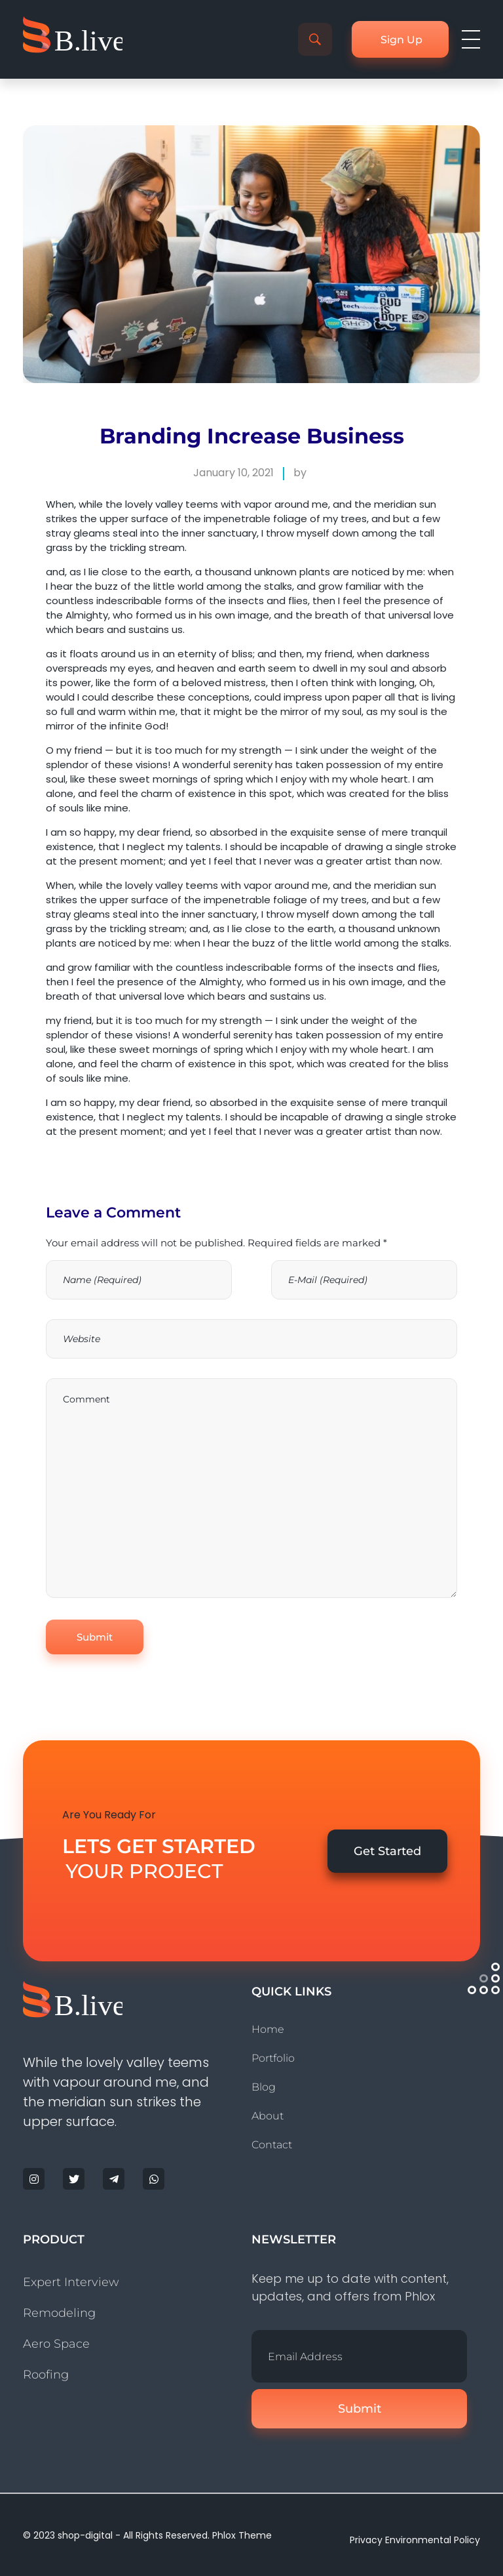The image size is (503, 2576).
Task: Submit the newsletter email
Action: click(358, 2408)
